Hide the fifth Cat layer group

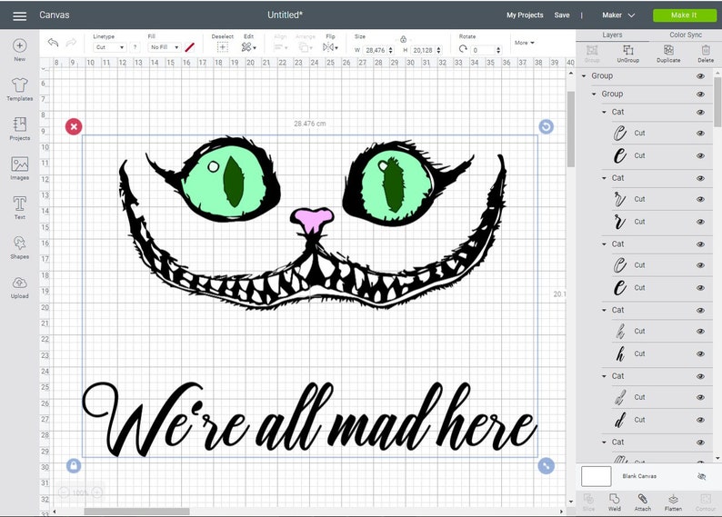tap(700, 376)
